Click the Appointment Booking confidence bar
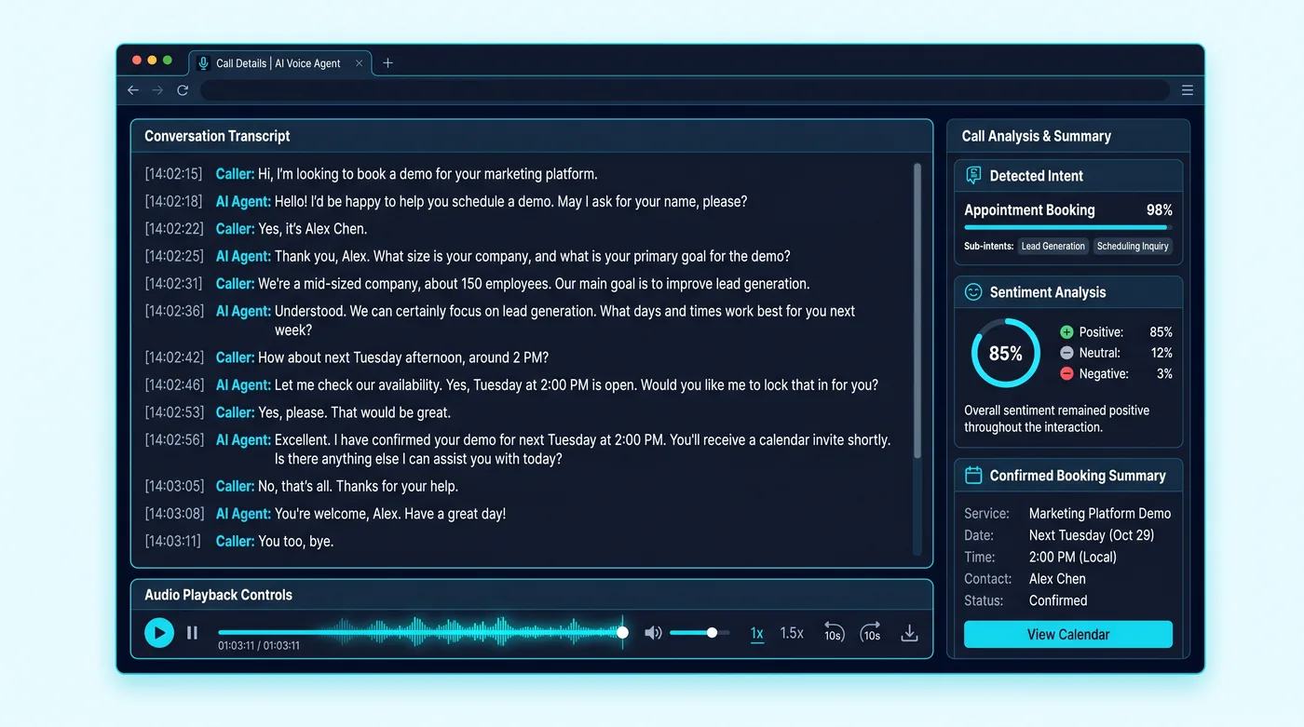The image size is (1304, 727). click(1068, 227)
